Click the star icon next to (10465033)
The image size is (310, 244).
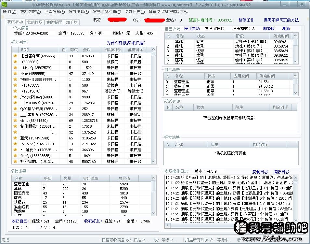tap(15, 85)
